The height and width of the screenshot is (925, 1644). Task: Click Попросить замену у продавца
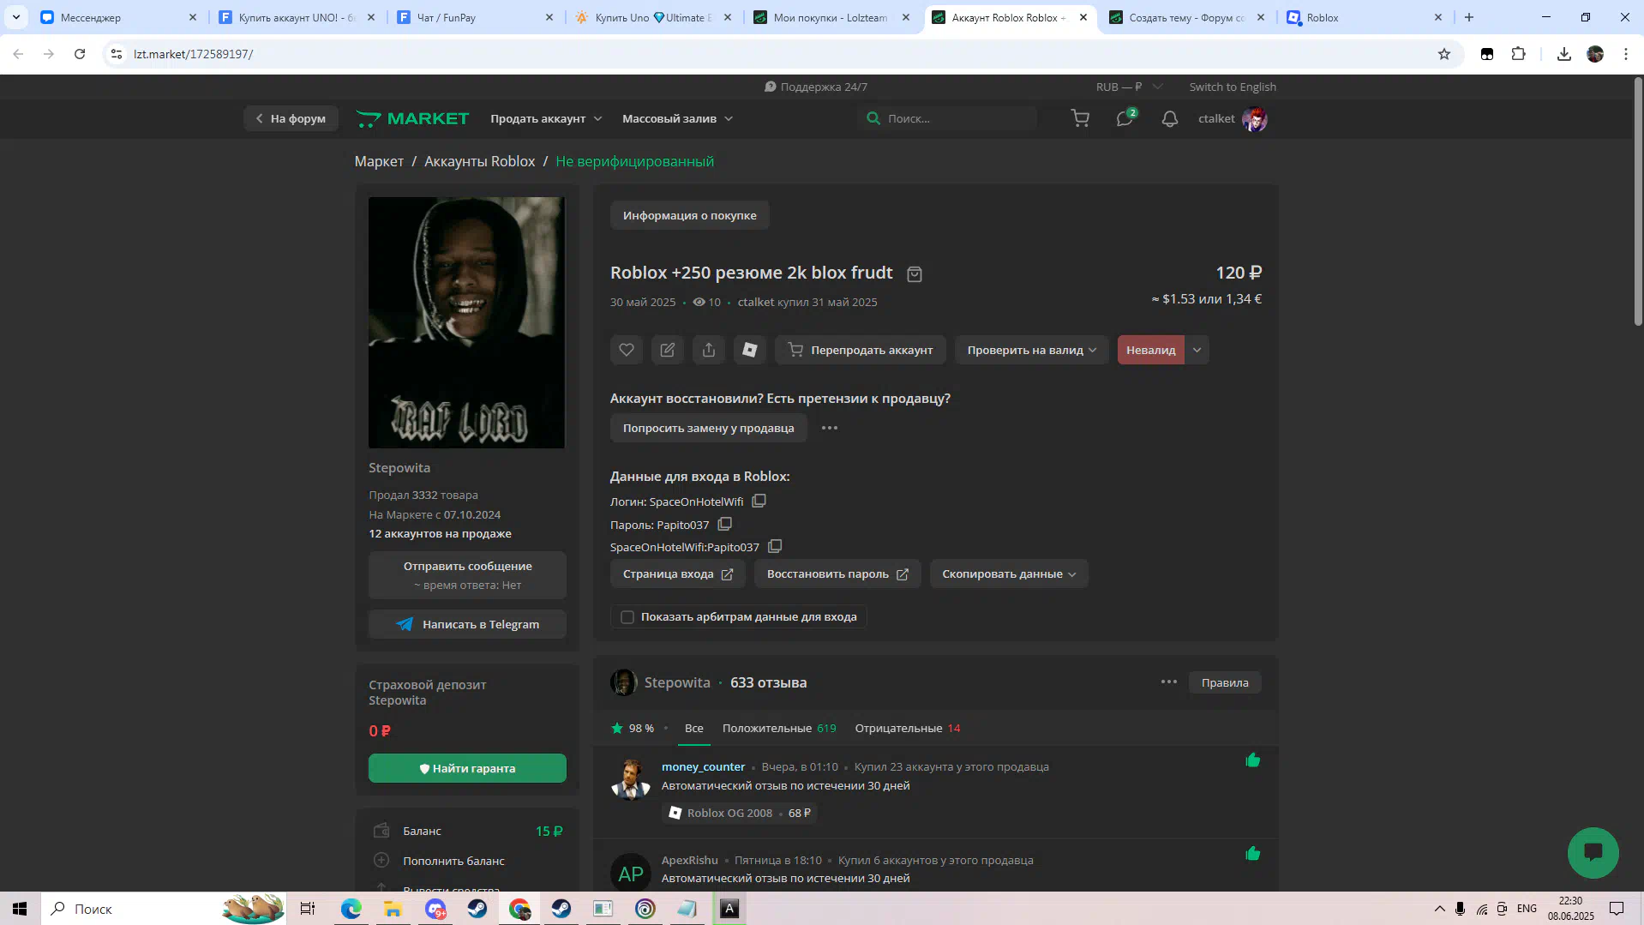tap(708, 428)
